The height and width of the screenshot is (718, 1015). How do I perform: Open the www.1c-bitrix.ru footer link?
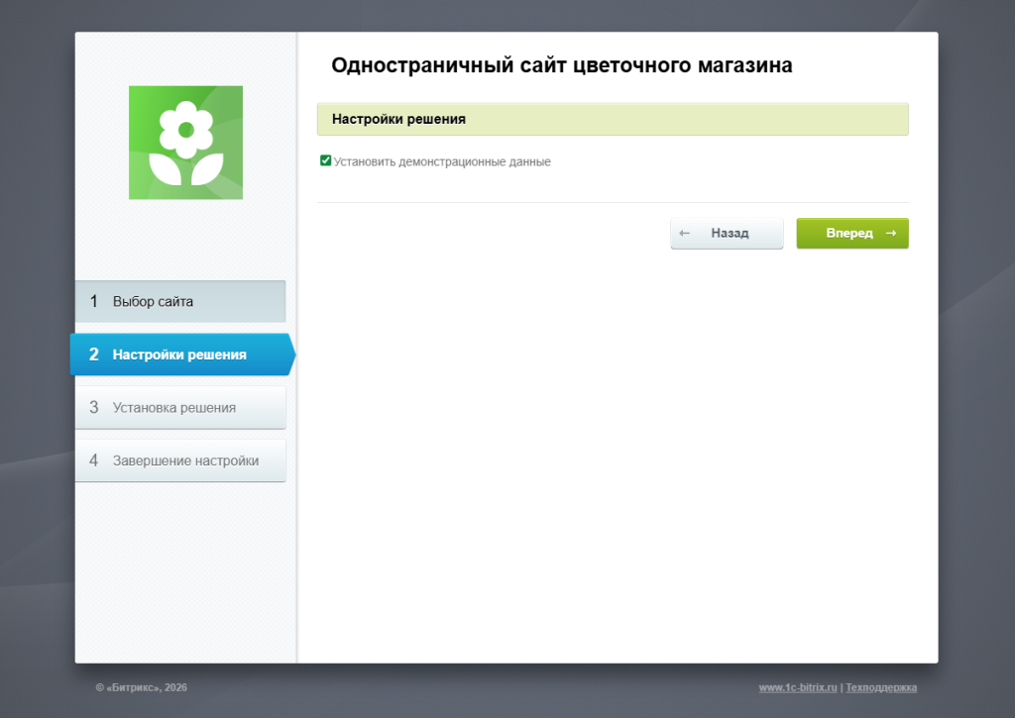point(798,687)
